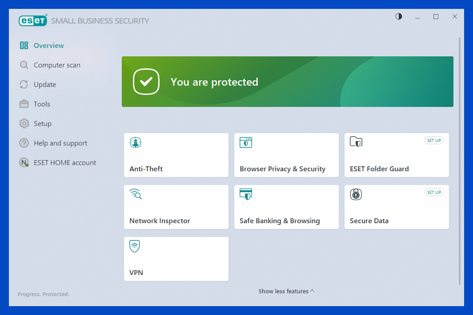Select Tools in the sidebar

tap(42, 104)
